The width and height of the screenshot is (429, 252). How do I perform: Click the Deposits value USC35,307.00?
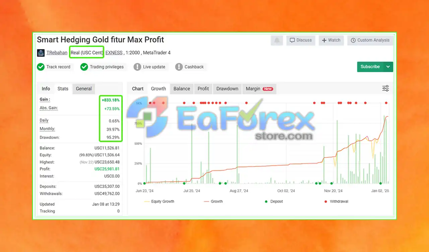(x=107, y=187)
